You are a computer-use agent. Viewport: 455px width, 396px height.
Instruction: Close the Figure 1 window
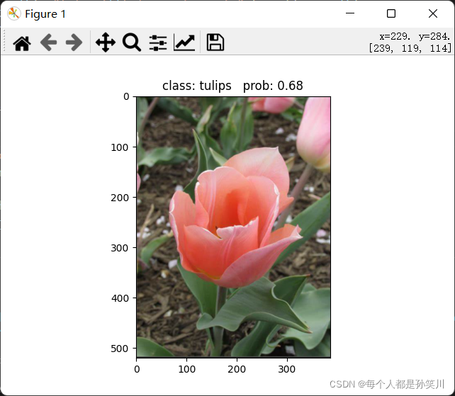[433, 13]
